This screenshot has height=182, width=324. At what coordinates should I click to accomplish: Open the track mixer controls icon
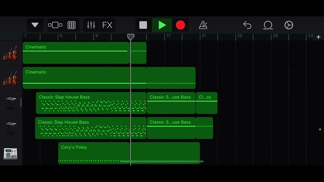pos(91,25)
